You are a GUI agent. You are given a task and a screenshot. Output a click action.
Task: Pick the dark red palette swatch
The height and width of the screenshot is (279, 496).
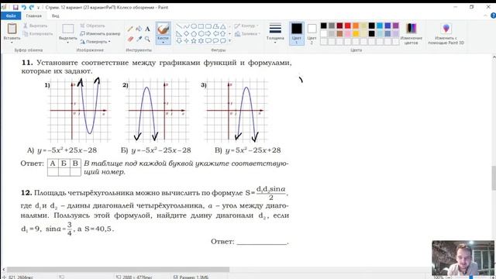[339, 26]
